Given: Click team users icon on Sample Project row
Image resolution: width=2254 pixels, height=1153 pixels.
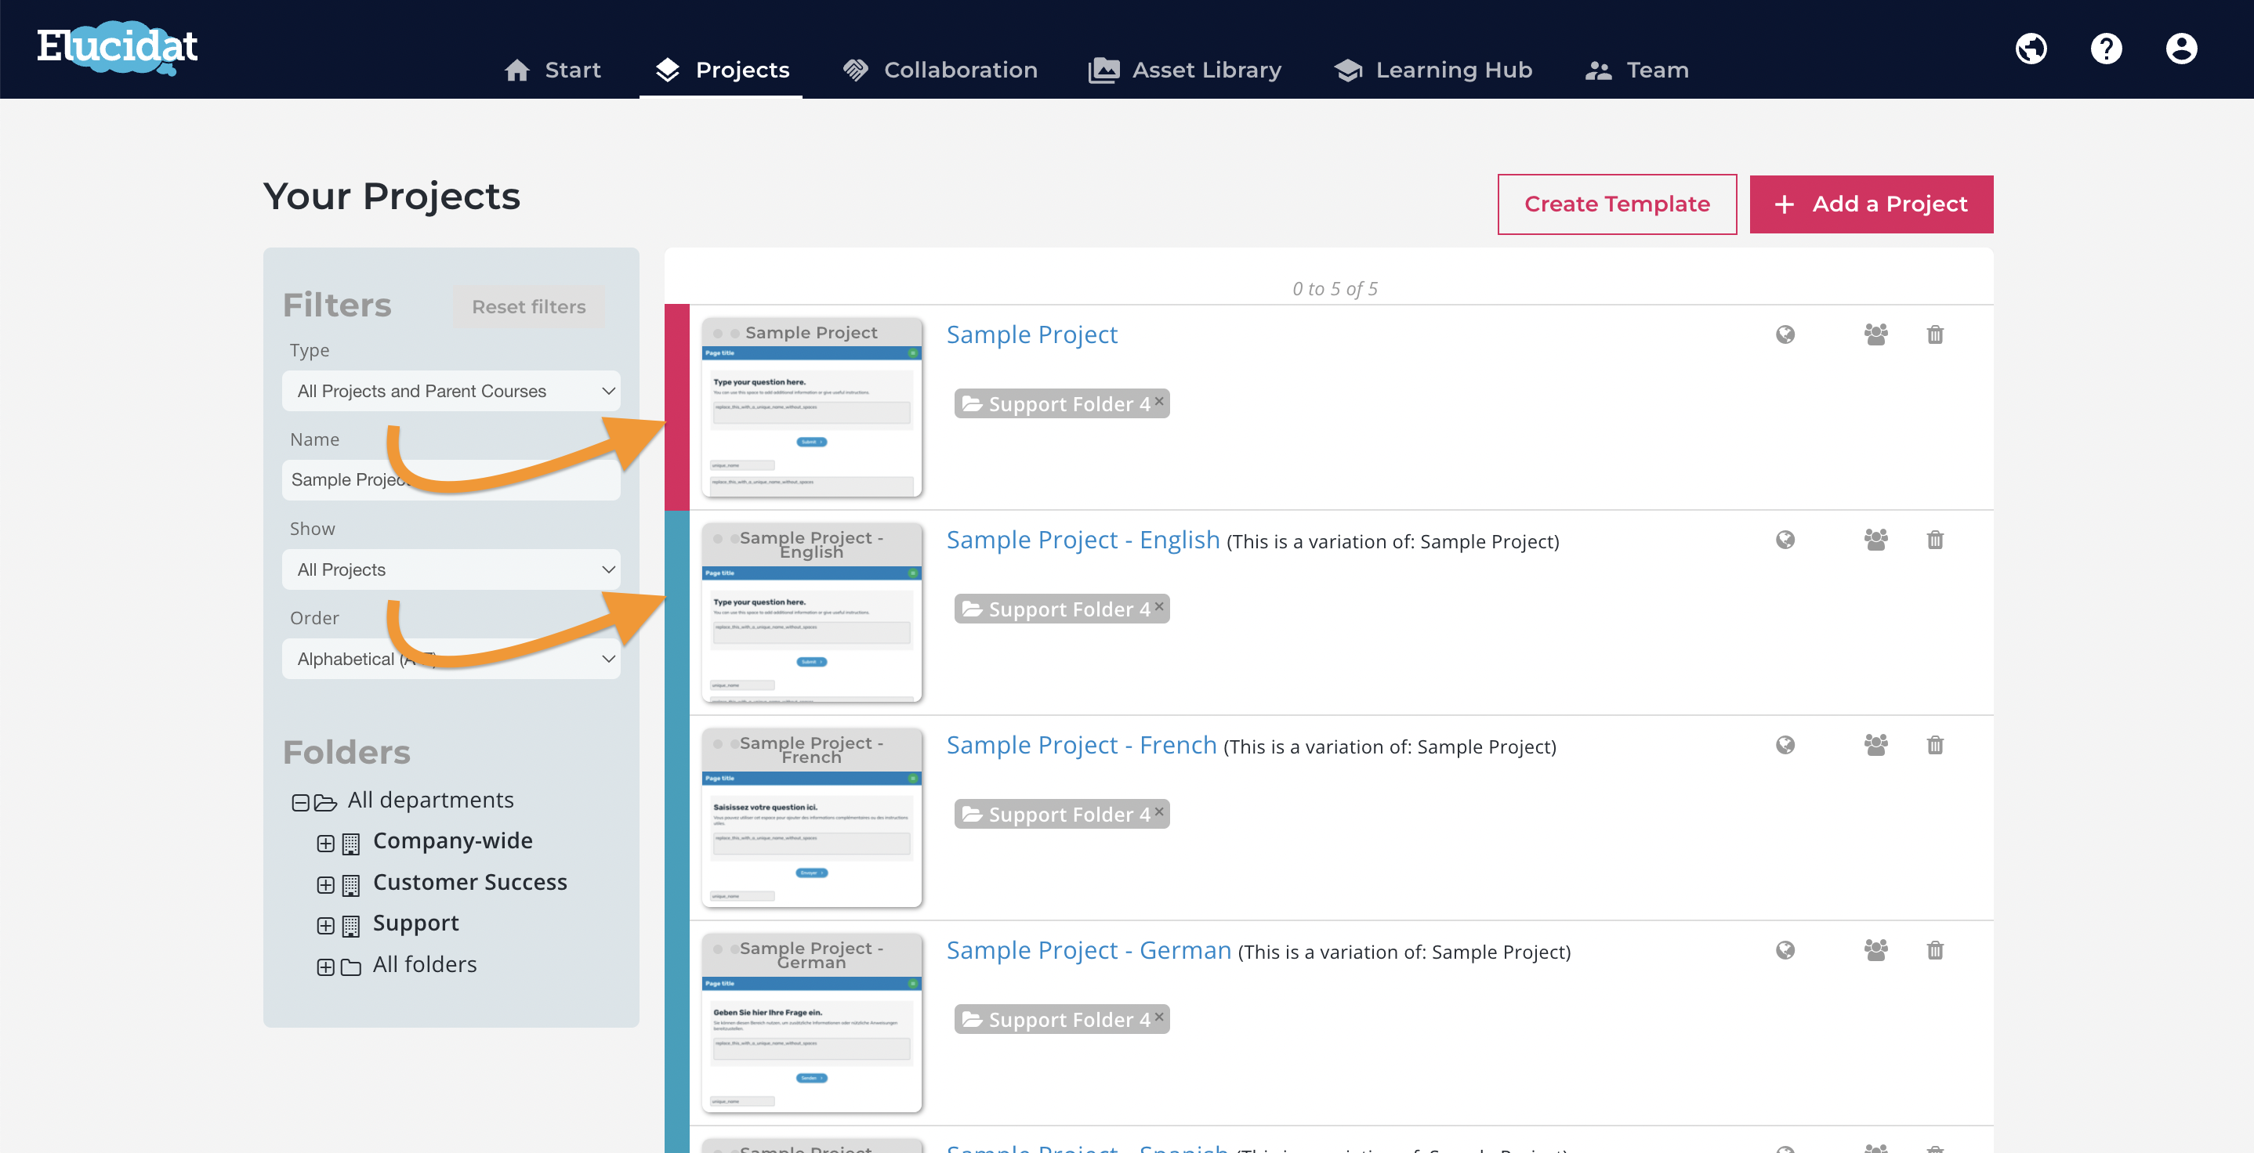Looking at the screenshot, I should pyautogui.click(x=1875, y=334).
